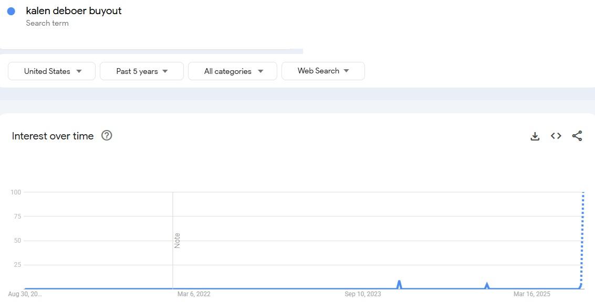Open the All categories dropdown
The image size is (595, 303).
(233, 71)
